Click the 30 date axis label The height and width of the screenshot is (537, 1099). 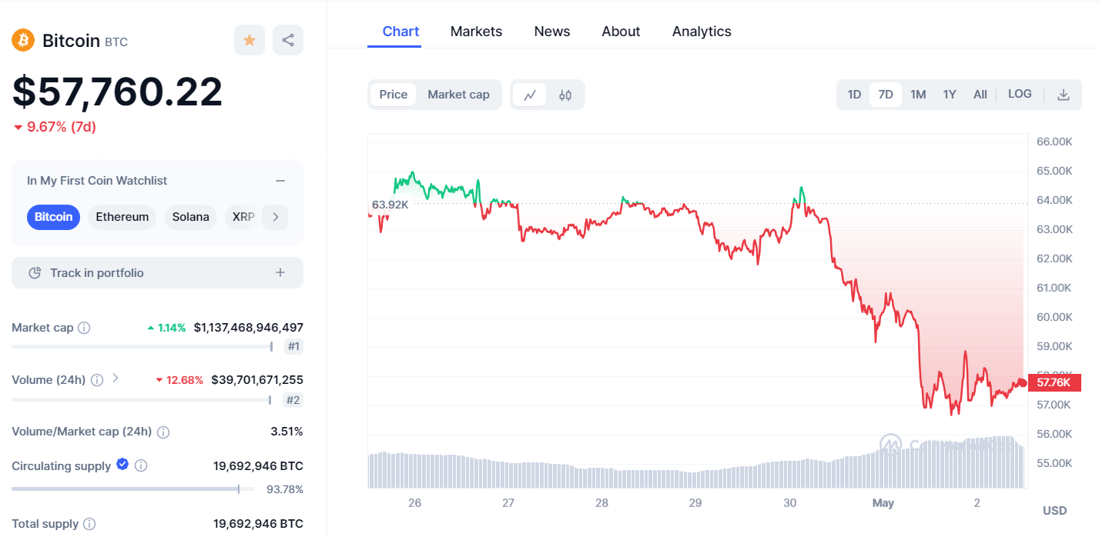(x=789, y=503)
